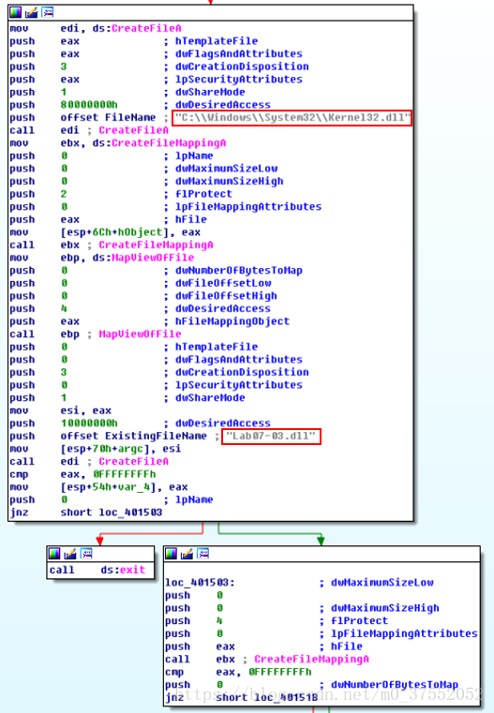
Task: Click the group-nodes icon on the exit block
Action: coord(86,554)
